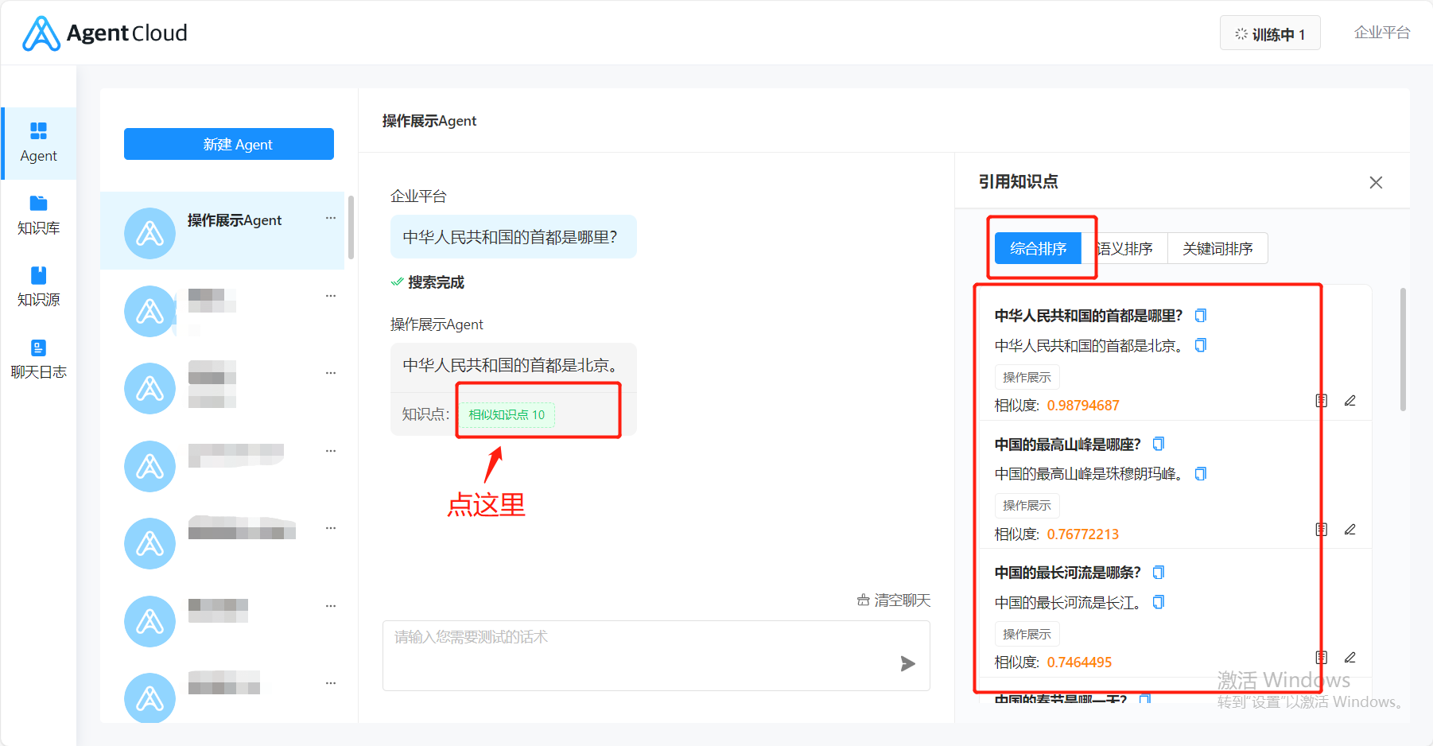Copy answer 中华人民共和国的首都是北京。
The height and width of the screenshot is (746, 1433).
[x=1201, y=345]
